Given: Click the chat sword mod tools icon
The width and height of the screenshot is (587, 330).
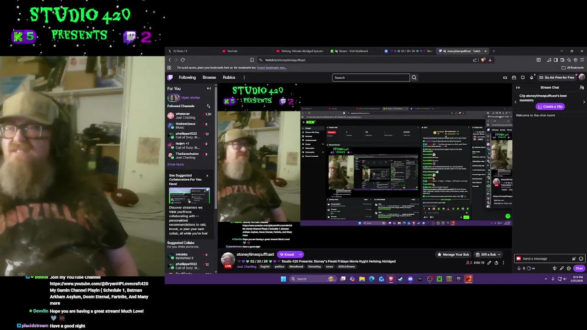Looking at the screenshot, I should pos(562,269).
